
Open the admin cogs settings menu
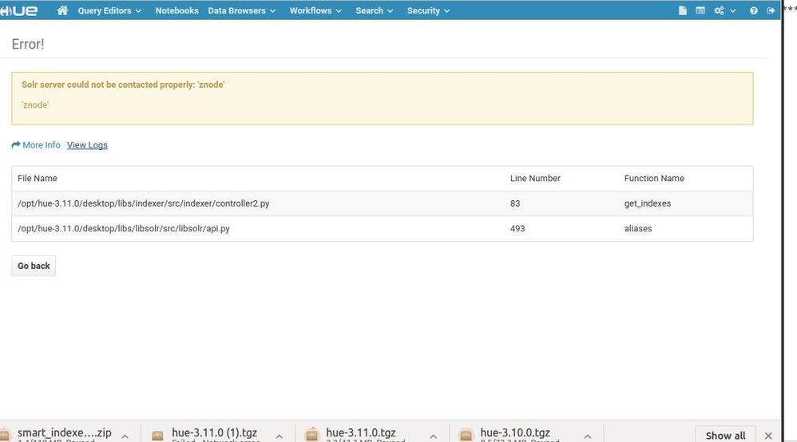click(x=725, y=10)
